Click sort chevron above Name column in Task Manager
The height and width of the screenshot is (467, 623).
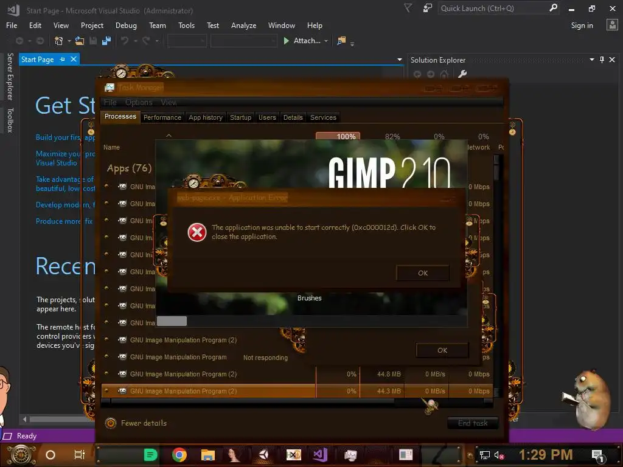[x=169, y=136]
